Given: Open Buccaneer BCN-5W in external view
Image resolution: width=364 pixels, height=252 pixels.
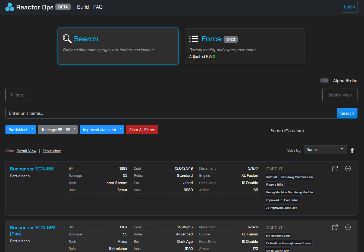Looking at the screenshot, I should coord(335,169).
